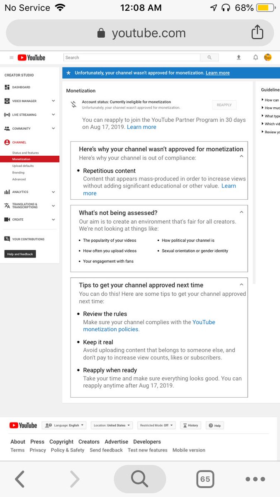This screenshot has height=497, width=280.
Task: Tap the Safari forward arrow
Action: point(75,479)
